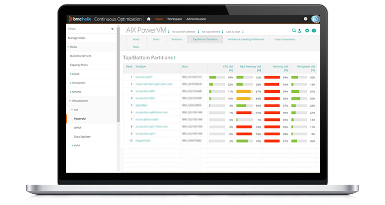Expand the Containers tree node

(x=71, y=83)
